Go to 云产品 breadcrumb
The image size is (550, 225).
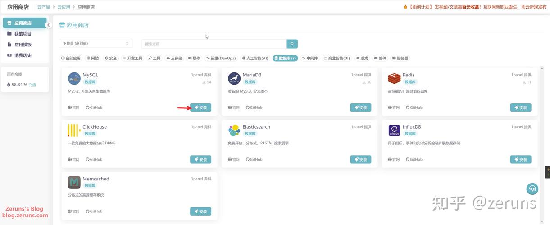pyautogui.click(x=44, y=7)
